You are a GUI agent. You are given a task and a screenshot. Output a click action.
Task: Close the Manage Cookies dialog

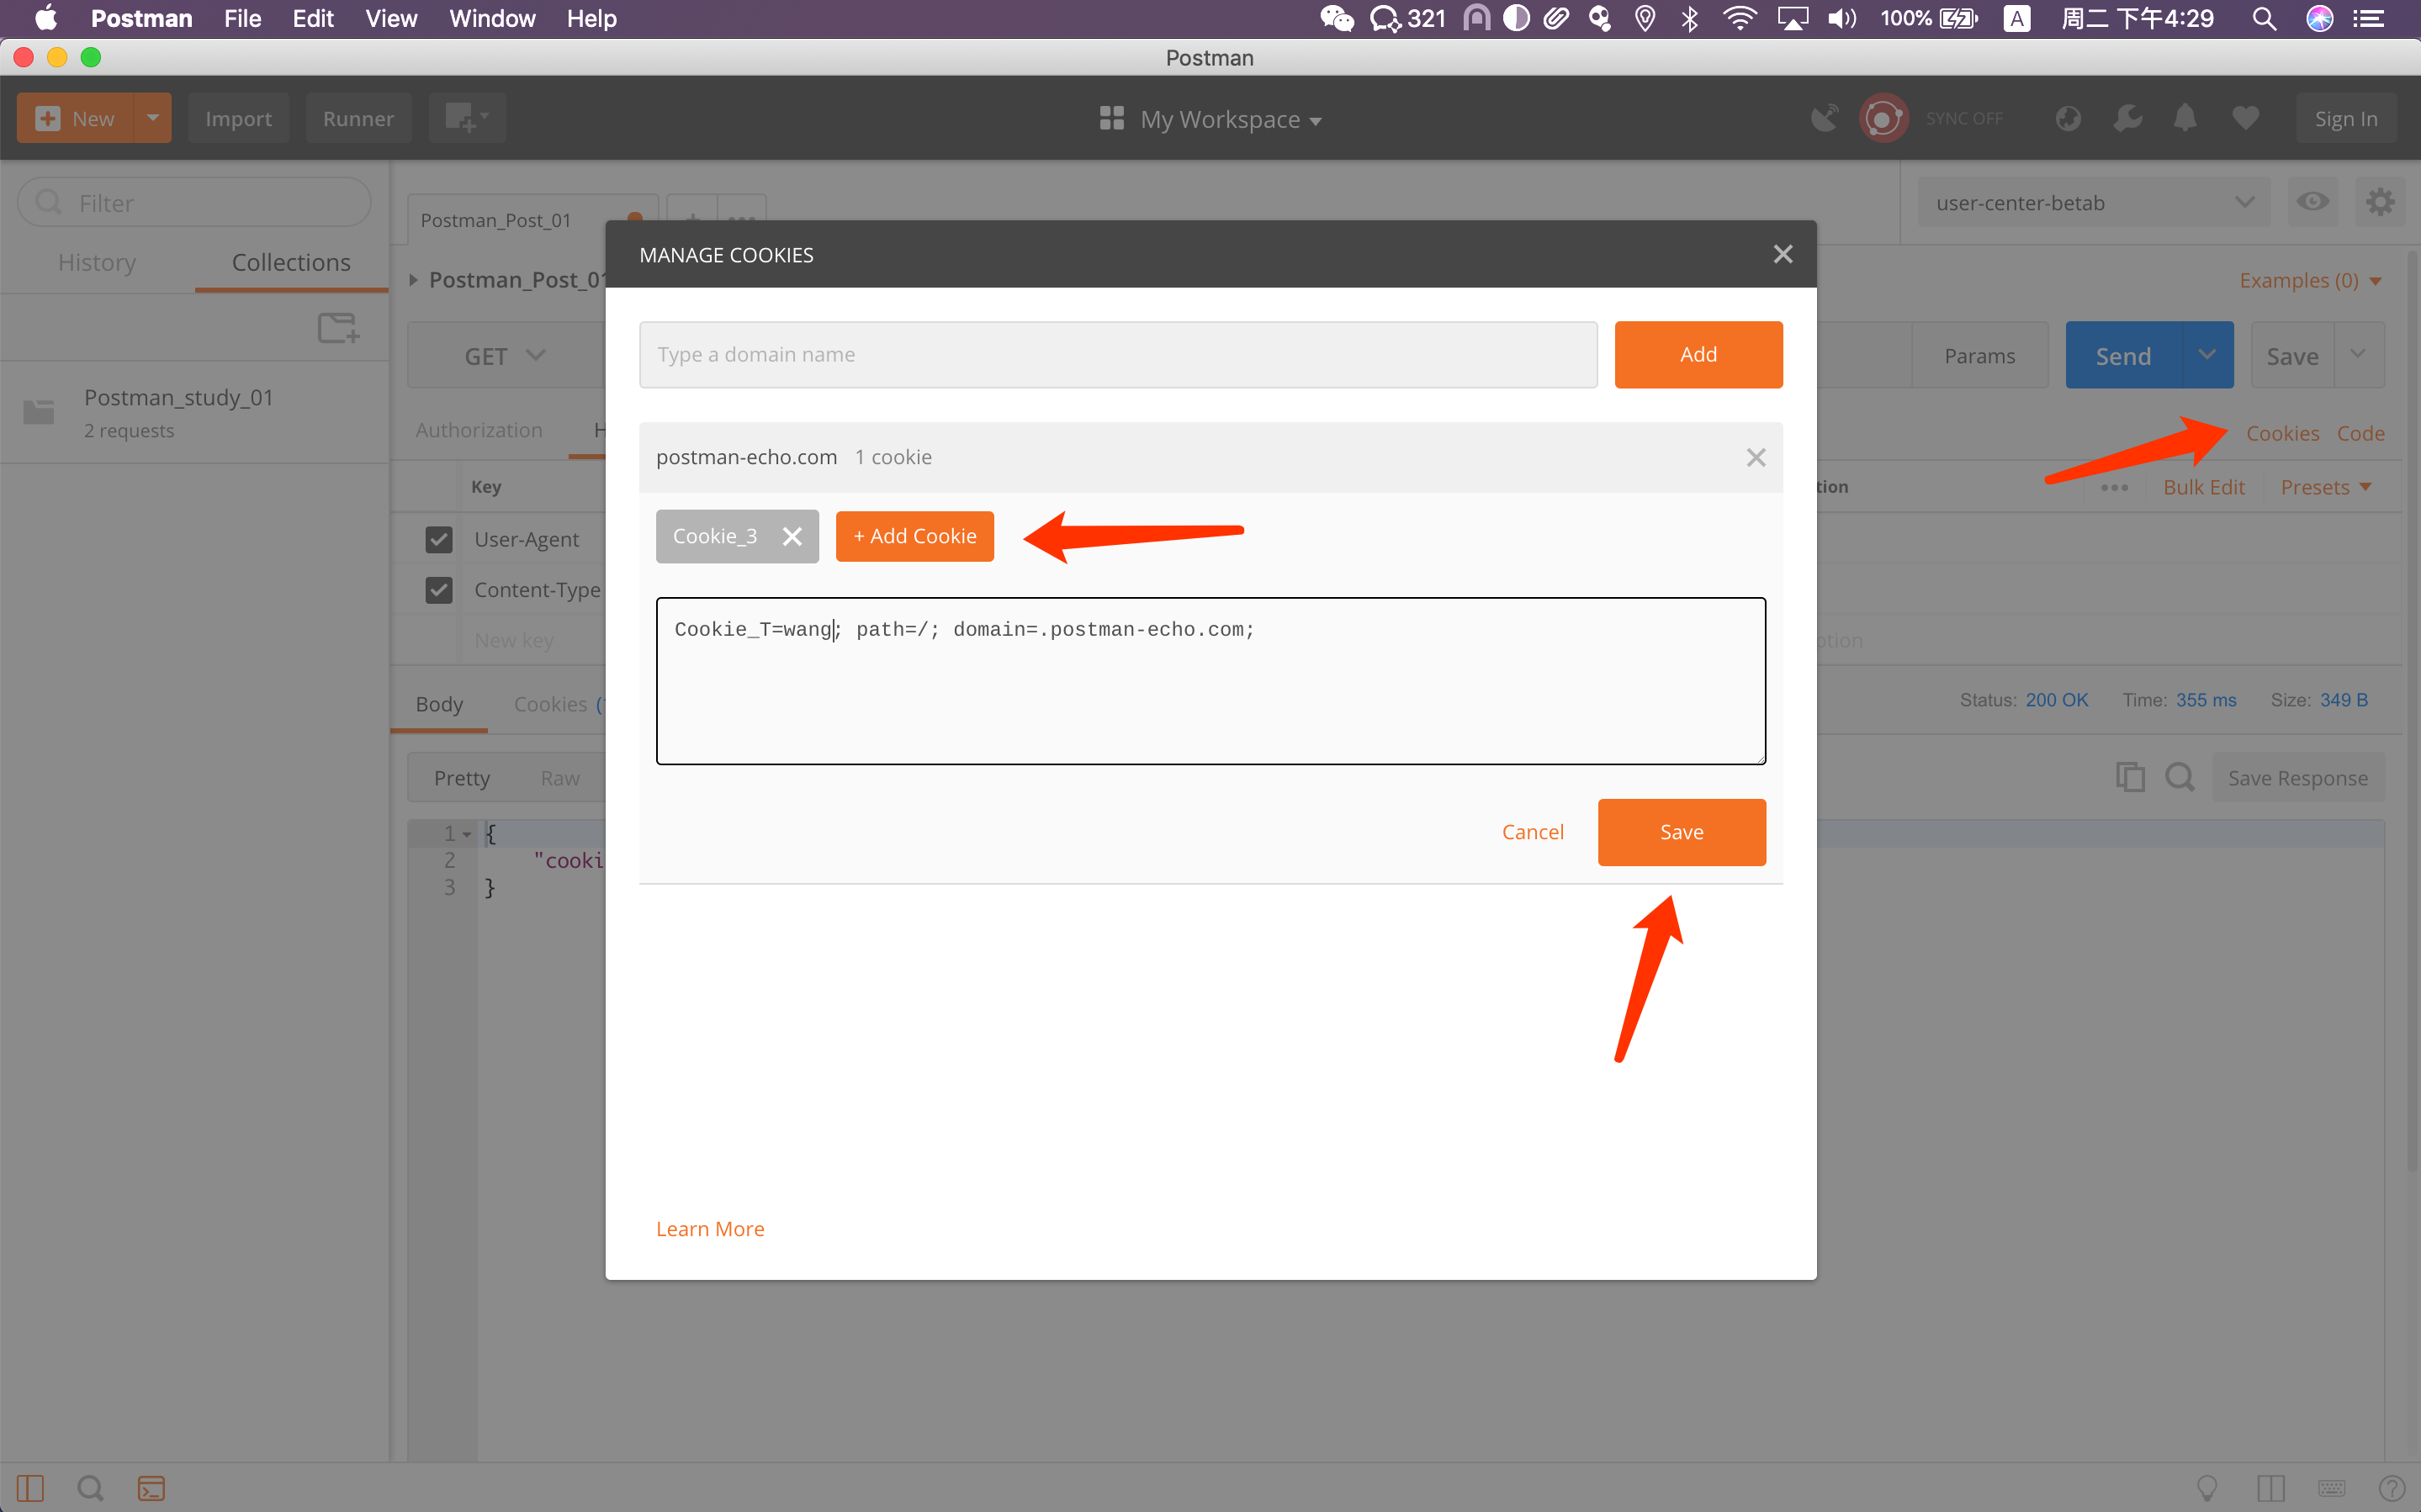[x=1782, y=254]
